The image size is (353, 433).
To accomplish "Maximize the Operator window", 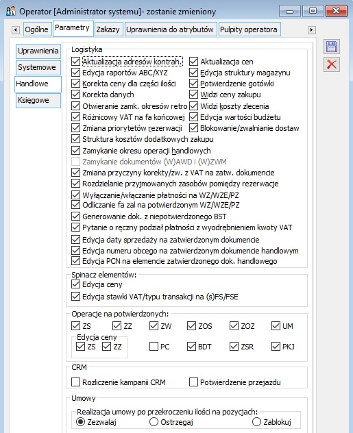I will coord(313,11).
